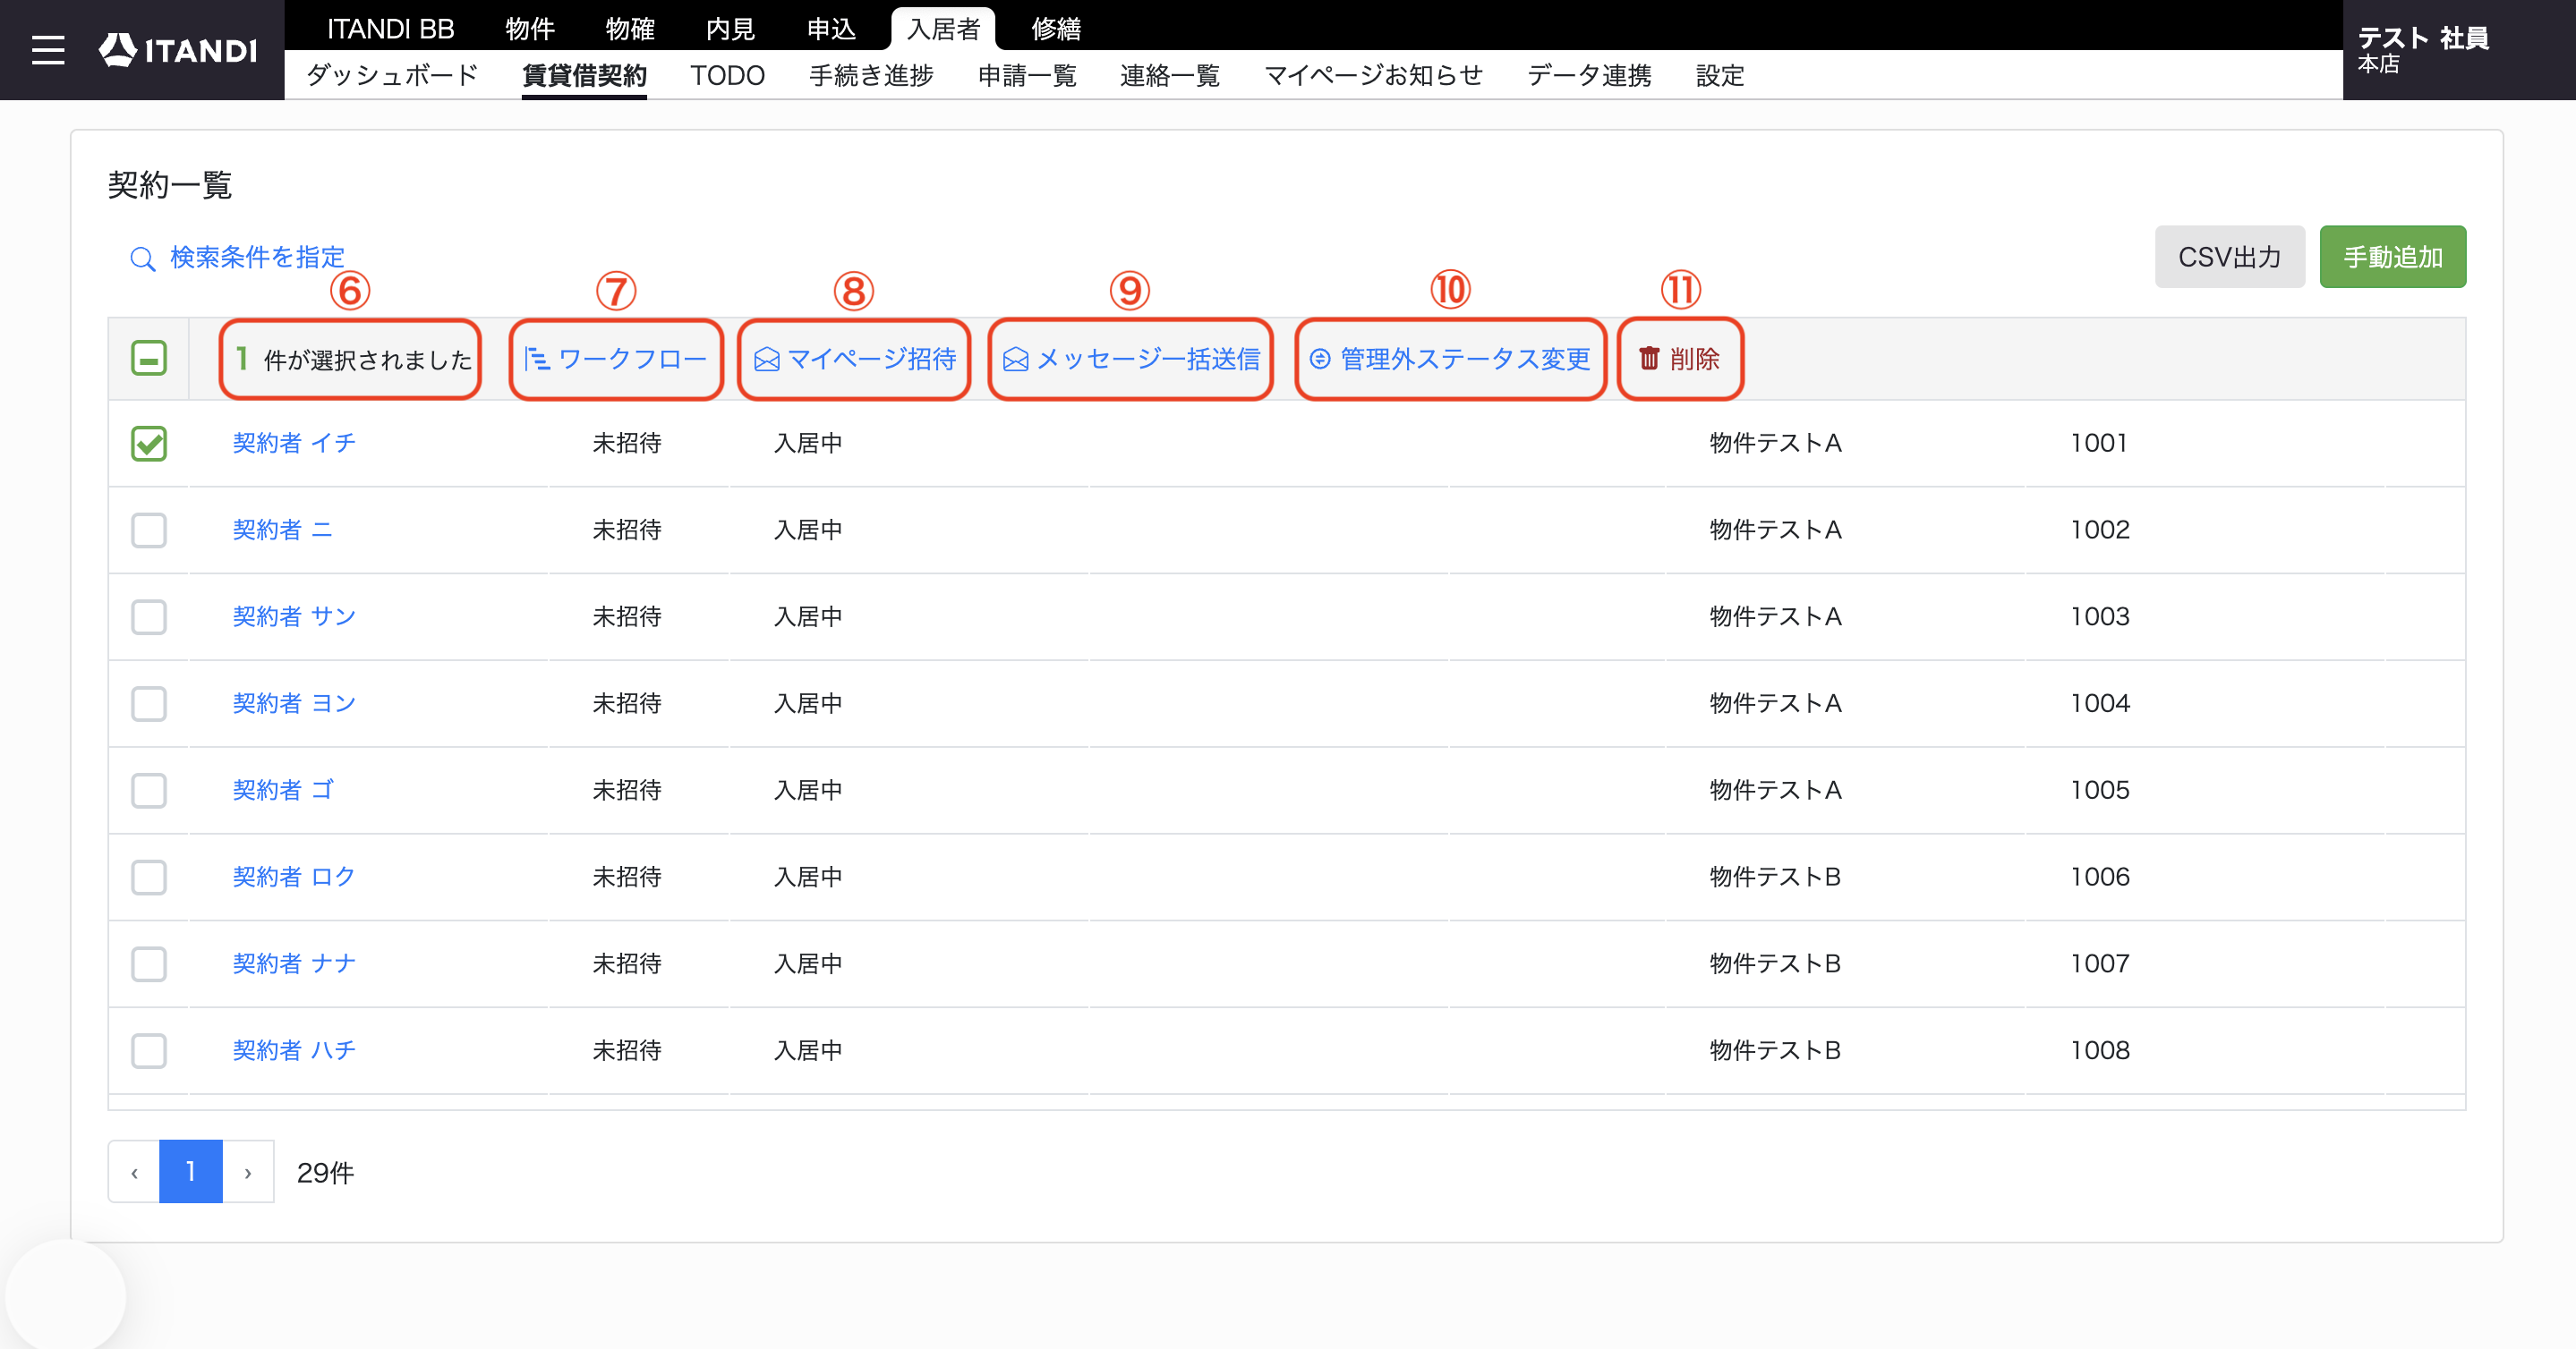Viewport: 2576px width, 1349px height.
Task: Open contract 契約者 ヨン
Action: 294,703
